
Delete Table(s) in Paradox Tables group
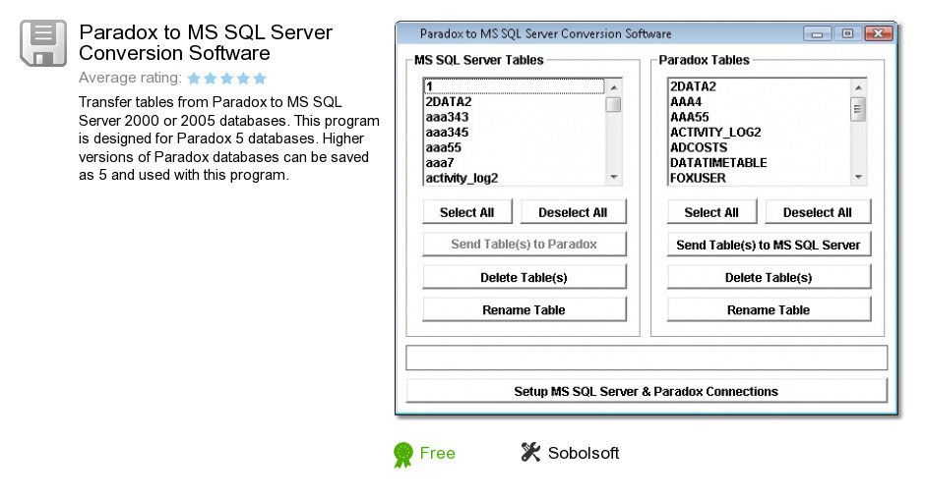pos(769,277)
